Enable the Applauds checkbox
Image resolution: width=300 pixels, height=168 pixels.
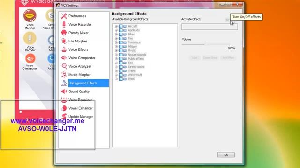click(x=121, y=30)
